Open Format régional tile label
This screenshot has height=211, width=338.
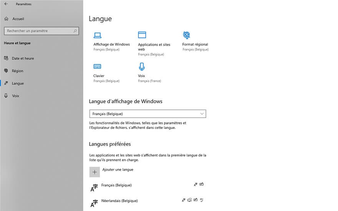point(195,45)
